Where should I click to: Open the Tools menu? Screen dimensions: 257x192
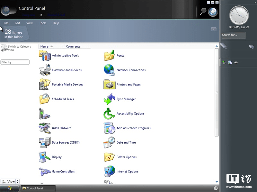[x=42, y=23]
